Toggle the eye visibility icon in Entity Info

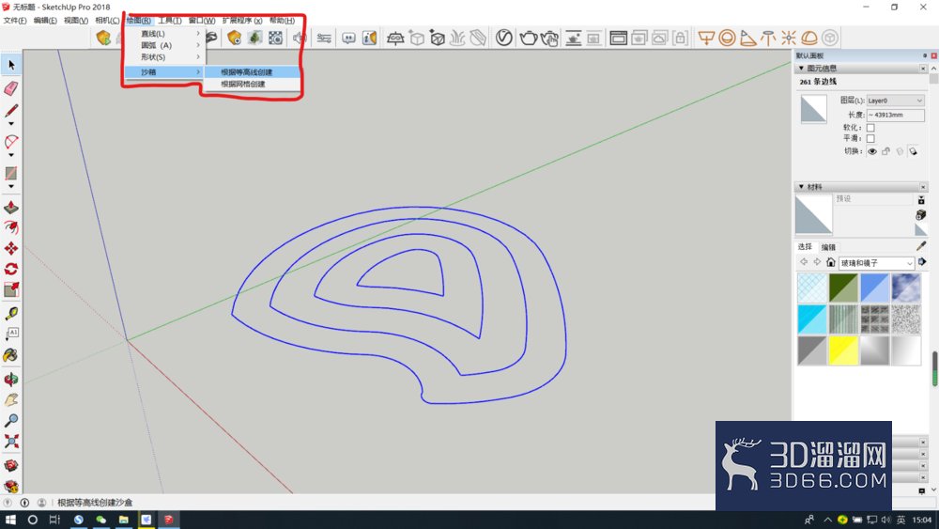point(872,151)
